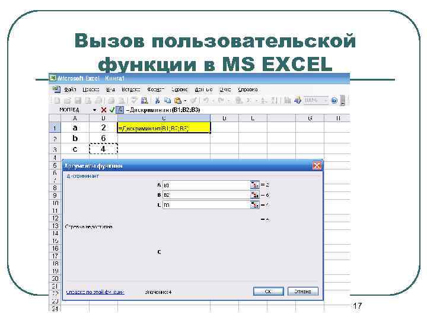Click the AutoSum sigma icon

pyautogui.click(x=248, y=101)
